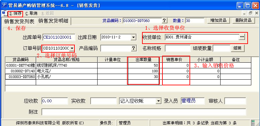Minimize the inner child window

tap(244, 13)
